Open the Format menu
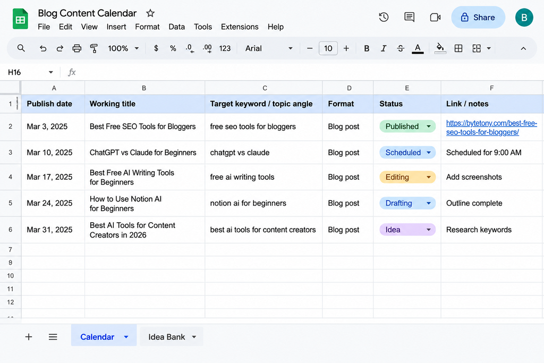544x363 pixels. pos(147,27)
